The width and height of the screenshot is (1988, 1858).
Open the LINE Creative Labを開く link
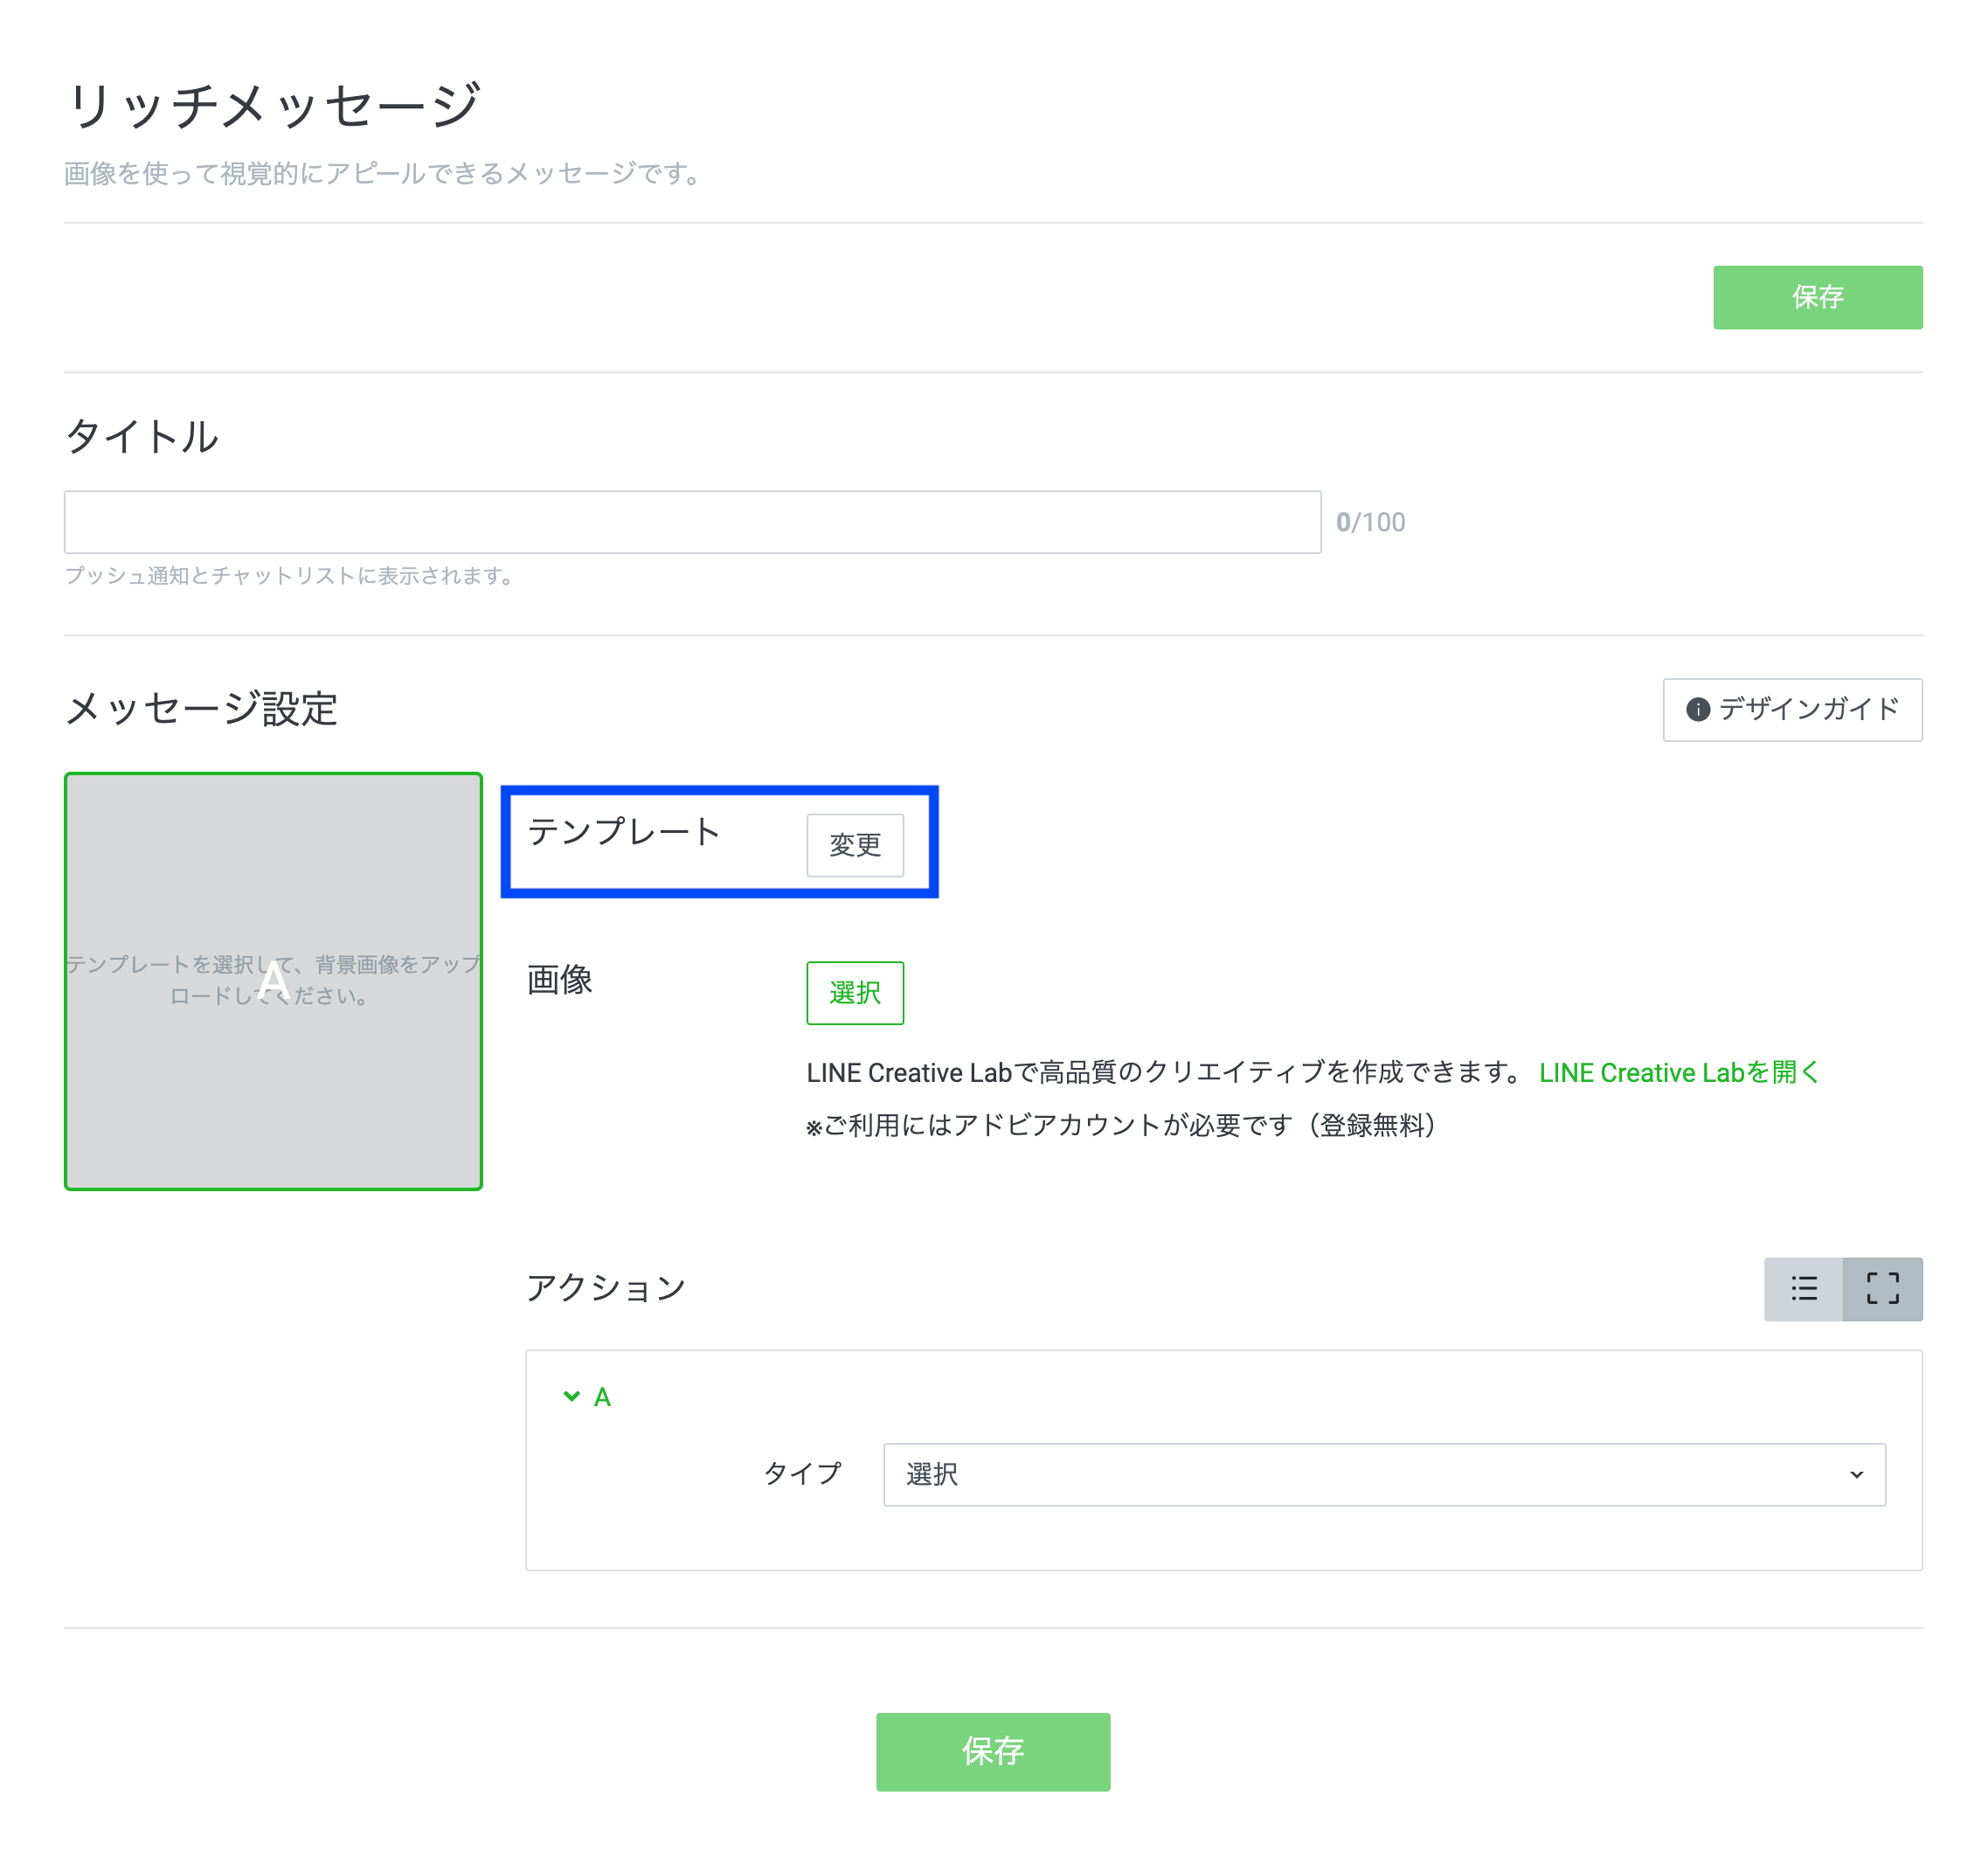(x=1678, y=1072)
